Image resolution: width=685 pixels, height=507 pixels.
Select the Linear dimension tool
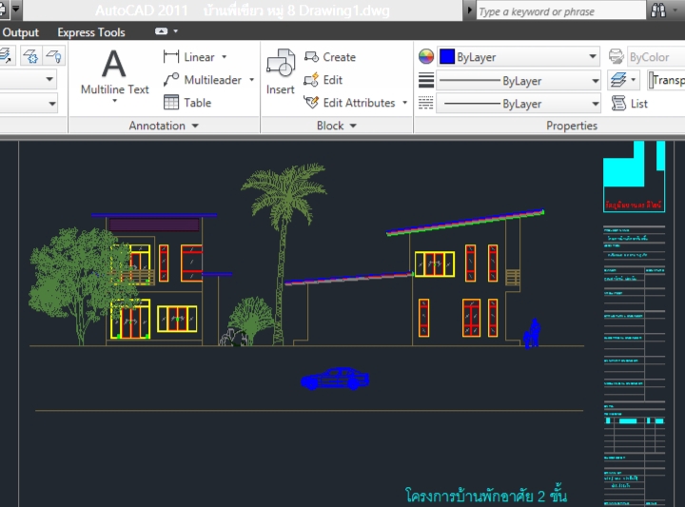(188, 57)
